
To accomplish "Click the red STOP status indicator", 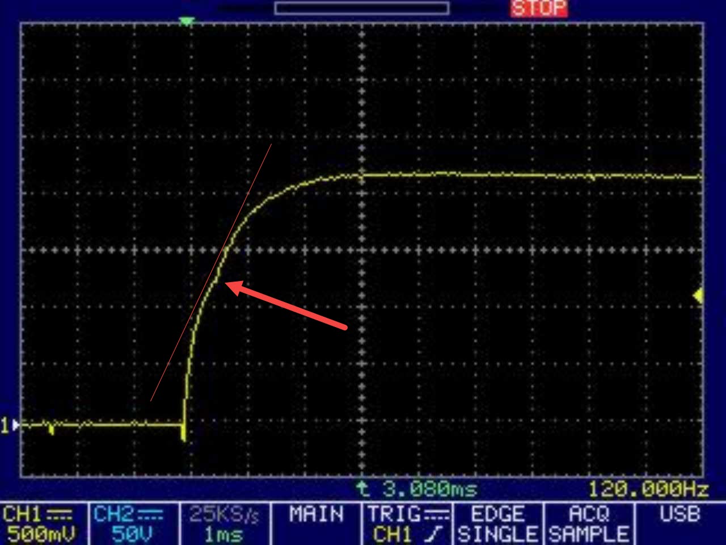I will [538, 8].
